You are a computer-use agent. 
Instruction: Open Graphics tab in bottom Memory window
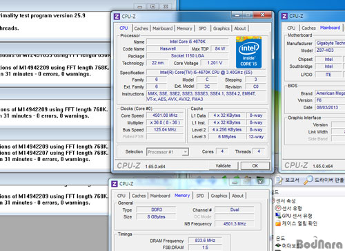coord(219,196)
